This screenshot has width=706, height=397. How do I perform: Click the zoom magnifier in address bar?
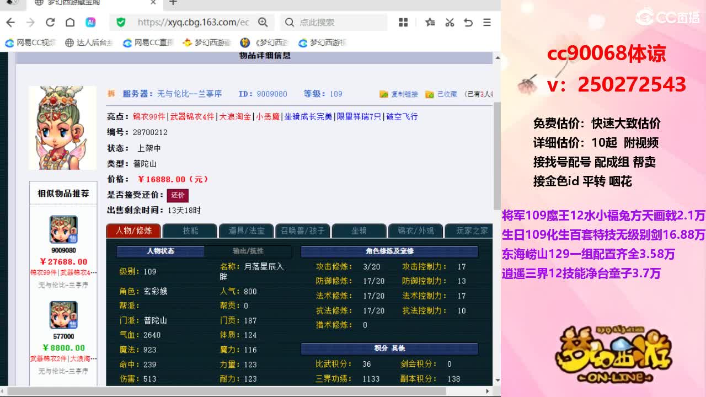pyautogui.click(x=263, y=22)
